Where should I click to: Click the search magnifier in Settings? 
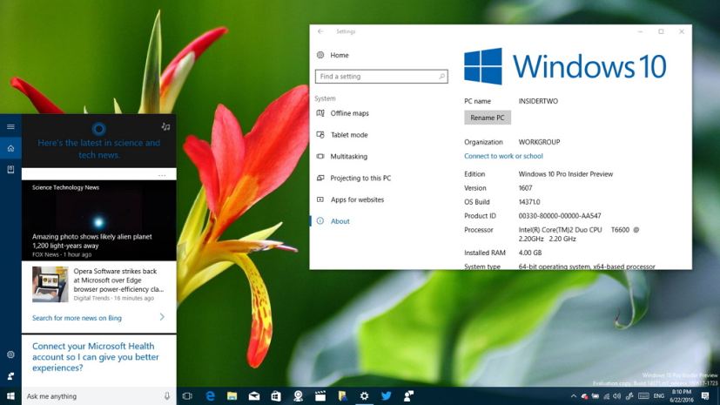(x=441, y=77)
